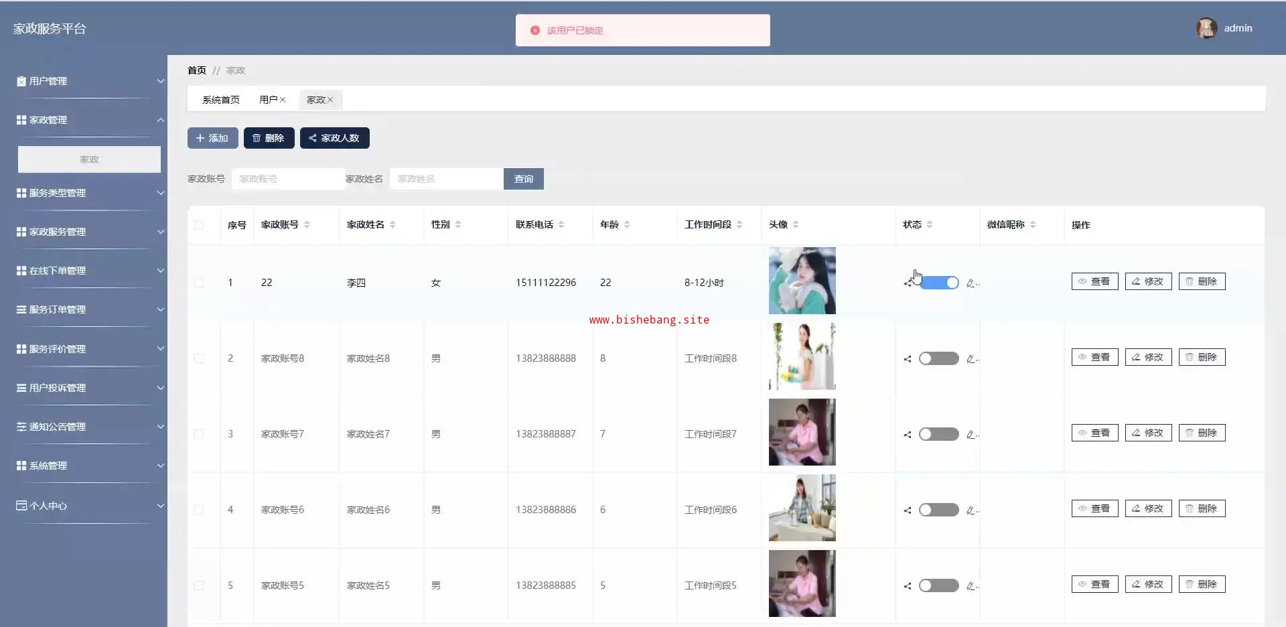Expand the 服务订单管理 sidebar menu
Screen dimensions: 1286x627
90,309
